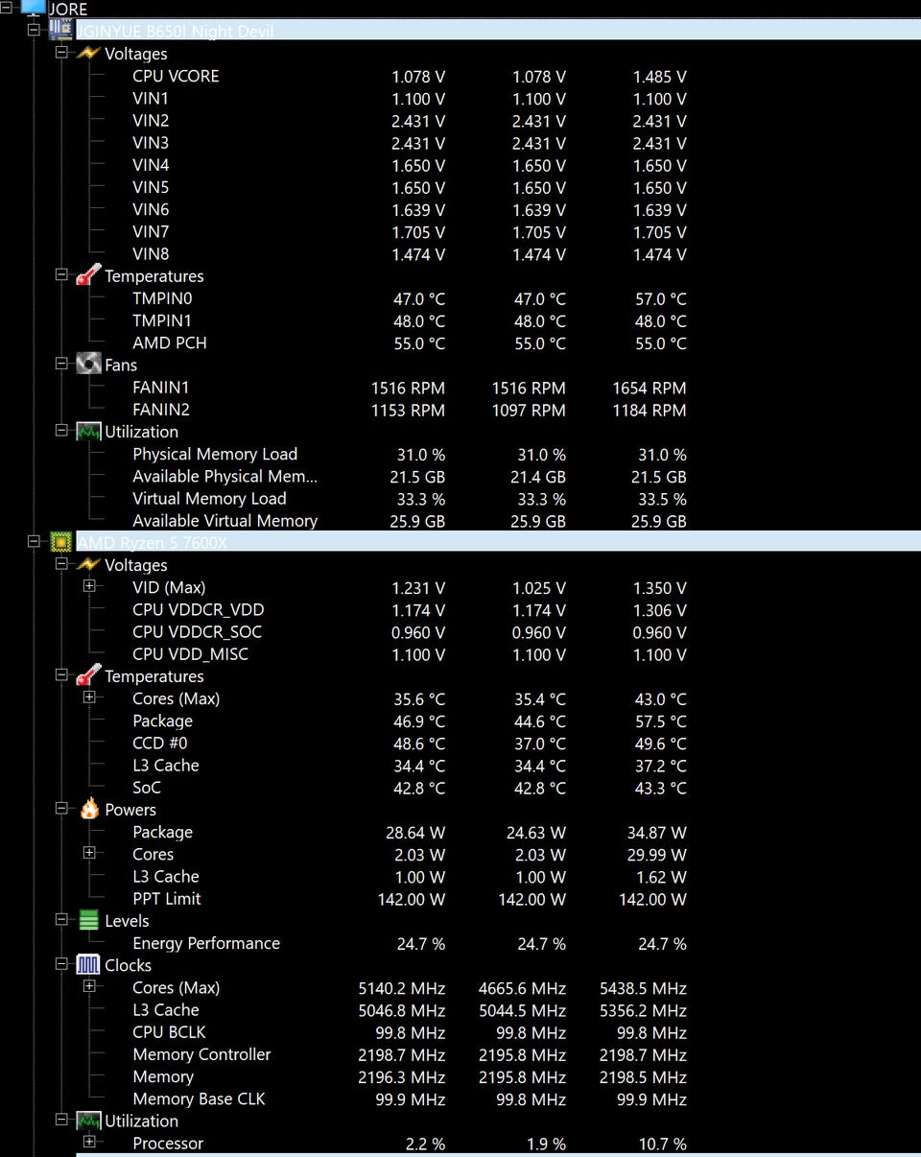Viewport: 921px width, 1157px height.
Task: Collapse the Ryzen Utilization group at bottom
Action: [62, 1119]
